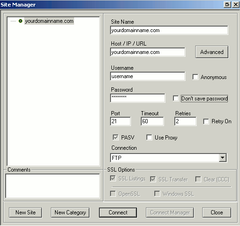Click the Connect button
Image resolution: width=240 pixels, height=226 pixels.
pyautogui.click(x=118, y=213)
